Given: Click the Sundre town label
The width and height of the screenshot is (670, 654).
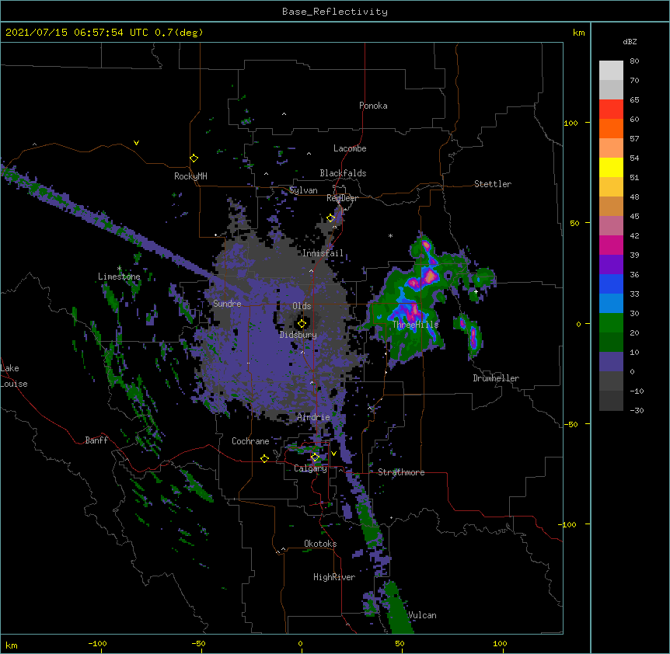Looking at the screenshot, I should (227, 304).
